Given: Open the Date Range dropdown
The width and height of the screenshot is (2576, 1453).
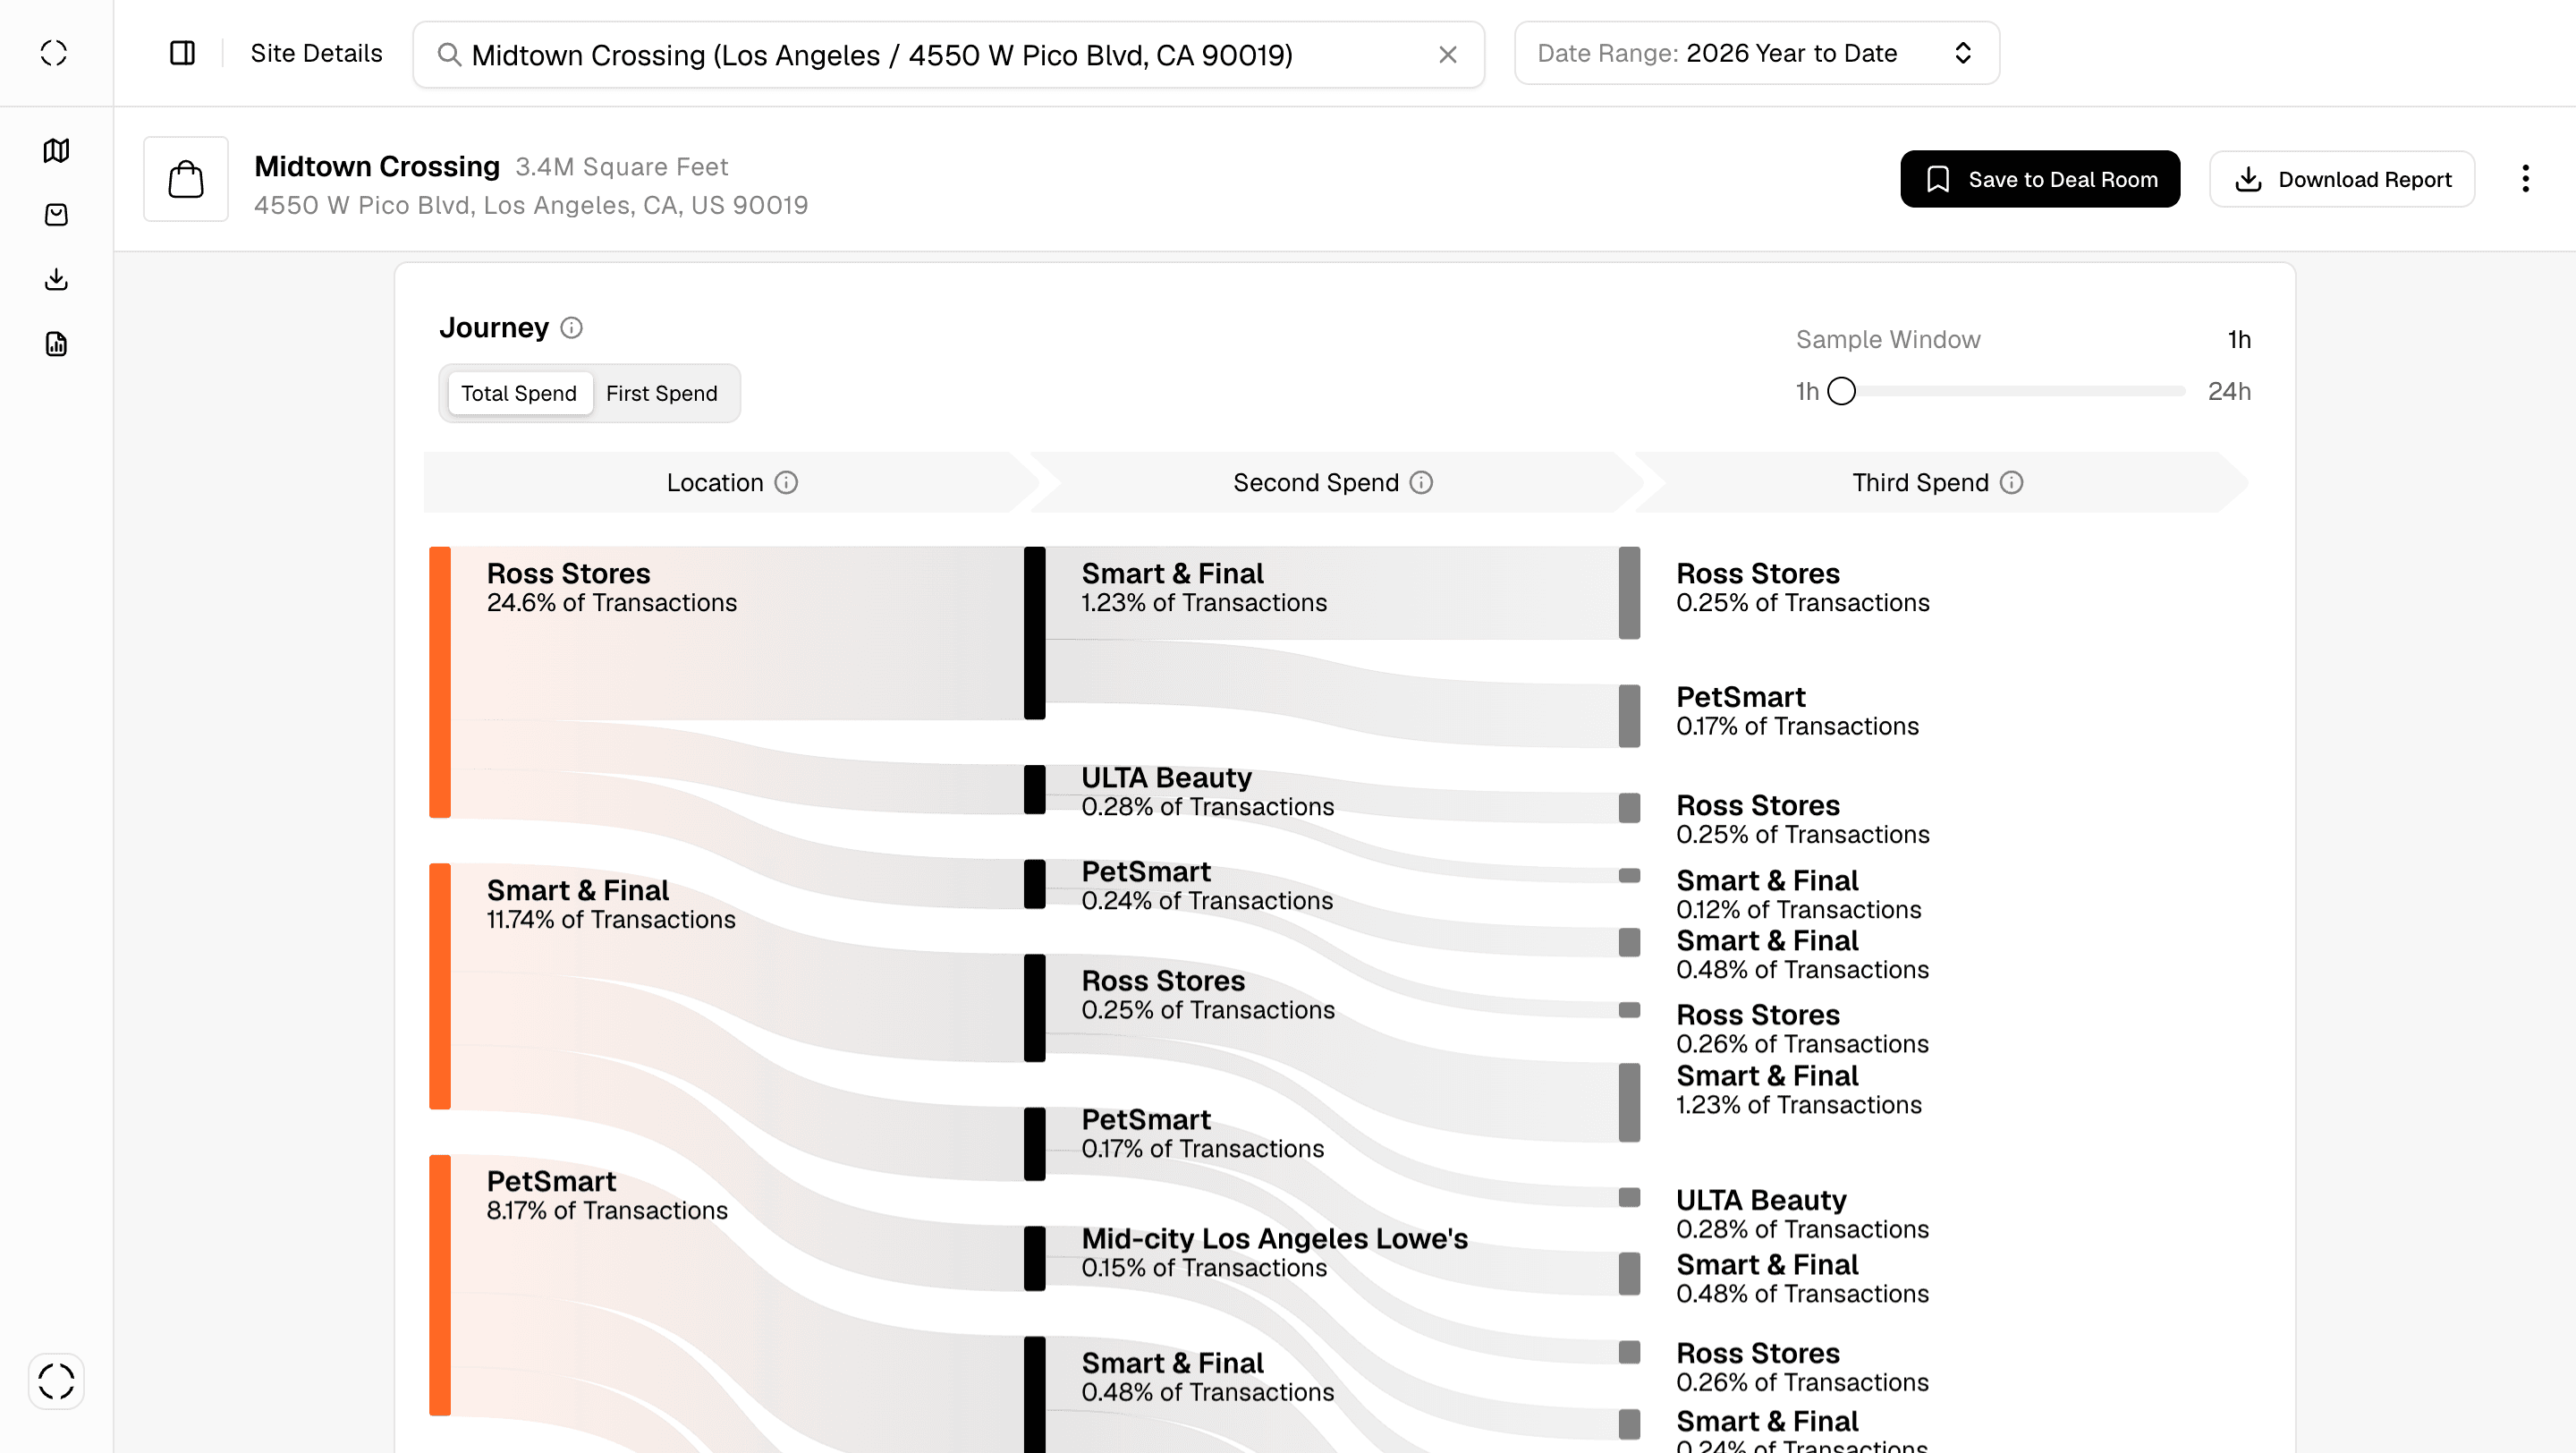Looking at the screenshot, I should coord(1757,53).
